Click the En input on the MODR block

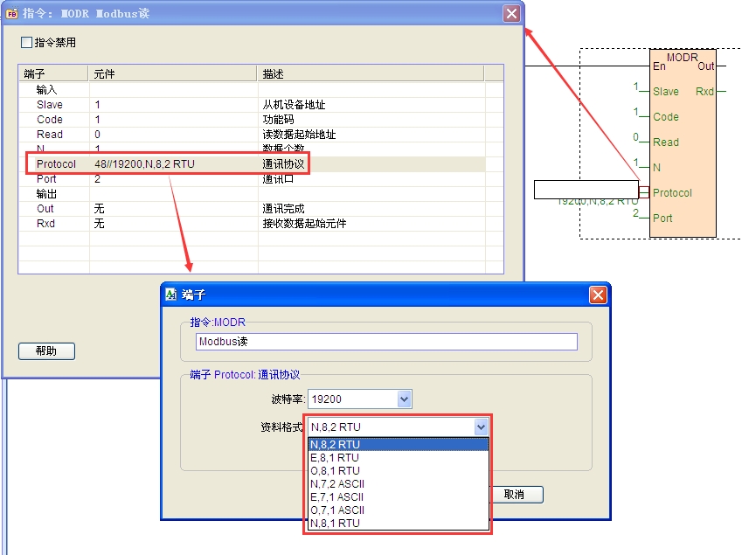click(x=659, y=66)
